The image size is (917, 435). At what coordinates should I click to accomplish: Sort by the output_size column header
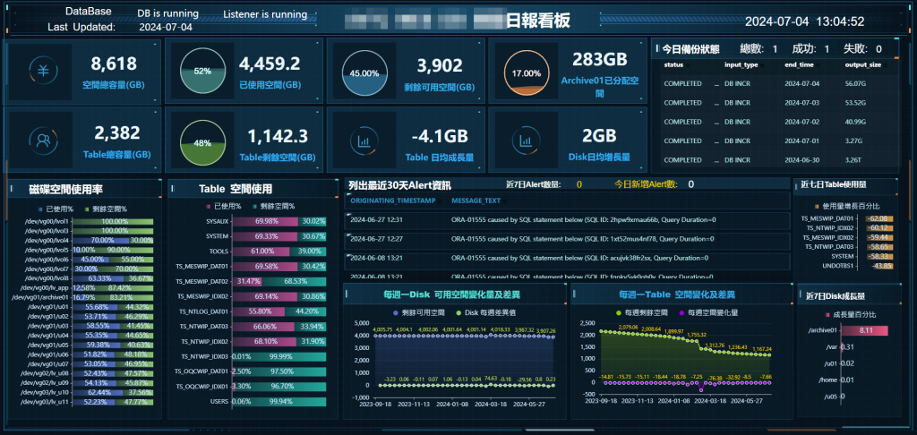(862, 65)
